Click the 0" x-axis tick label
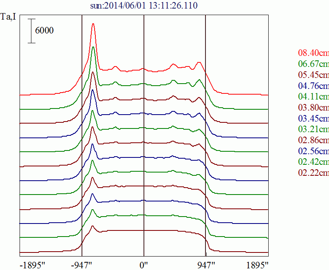Viewport: 329px width, 270px height. (x=144, y=266)
